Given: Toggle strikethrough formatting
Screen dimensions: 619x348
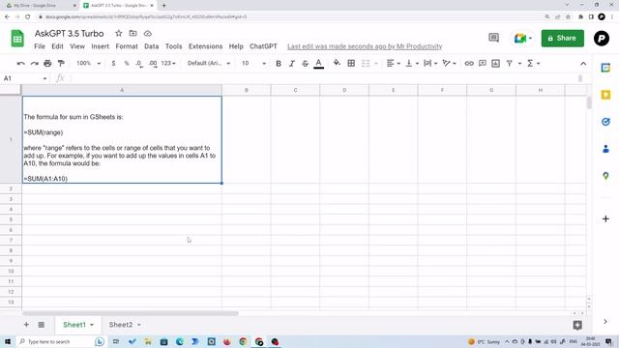Looking at the screenshot, I should point(306,63).
